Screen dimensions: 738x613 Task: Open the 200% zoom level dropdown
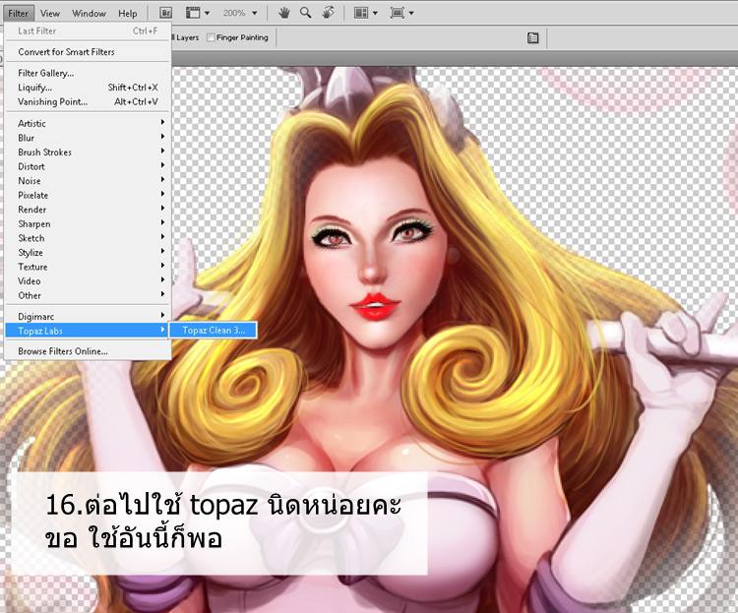[x=255, y=13]
